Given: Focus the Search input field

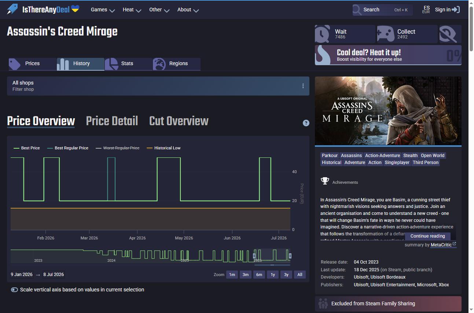Looking at the screenshot, I should point(383,10).
